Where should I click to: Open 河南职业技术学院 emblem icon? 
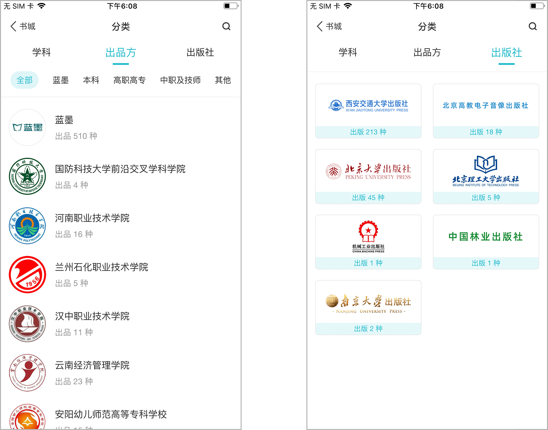point(27,225)
